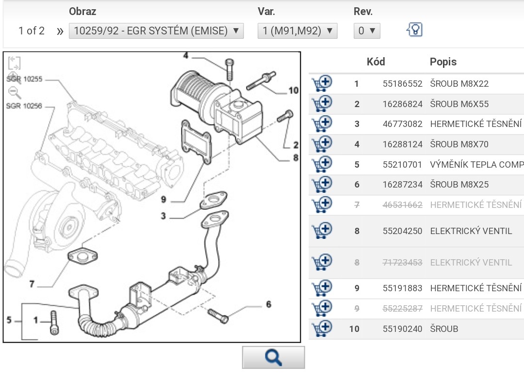
Task: Click SGR 10256 reference in diagram
Action: (x=24, y=106)
